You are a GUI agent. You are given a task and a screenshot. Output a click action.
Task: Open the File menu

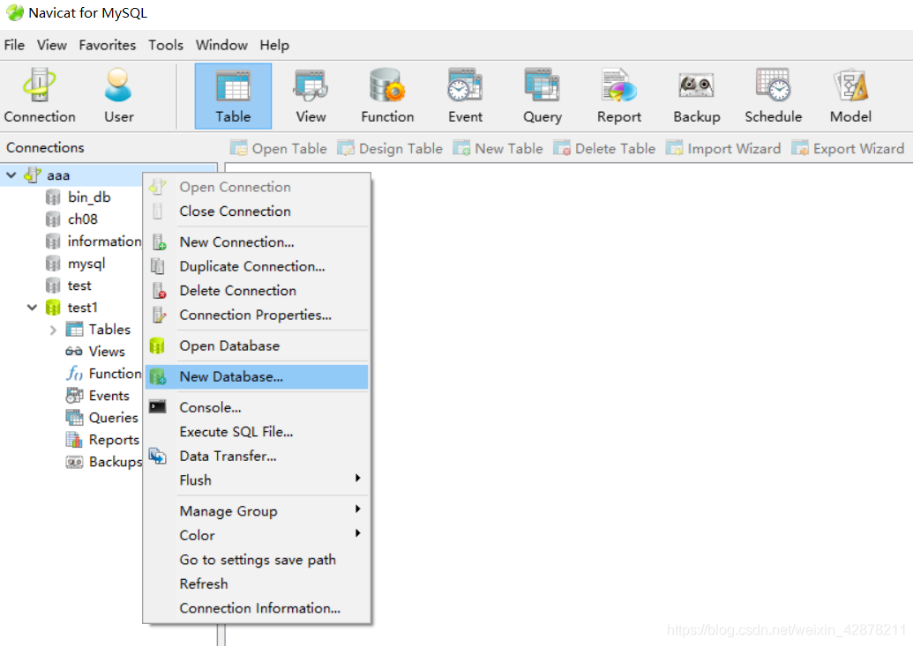(14, 45)
